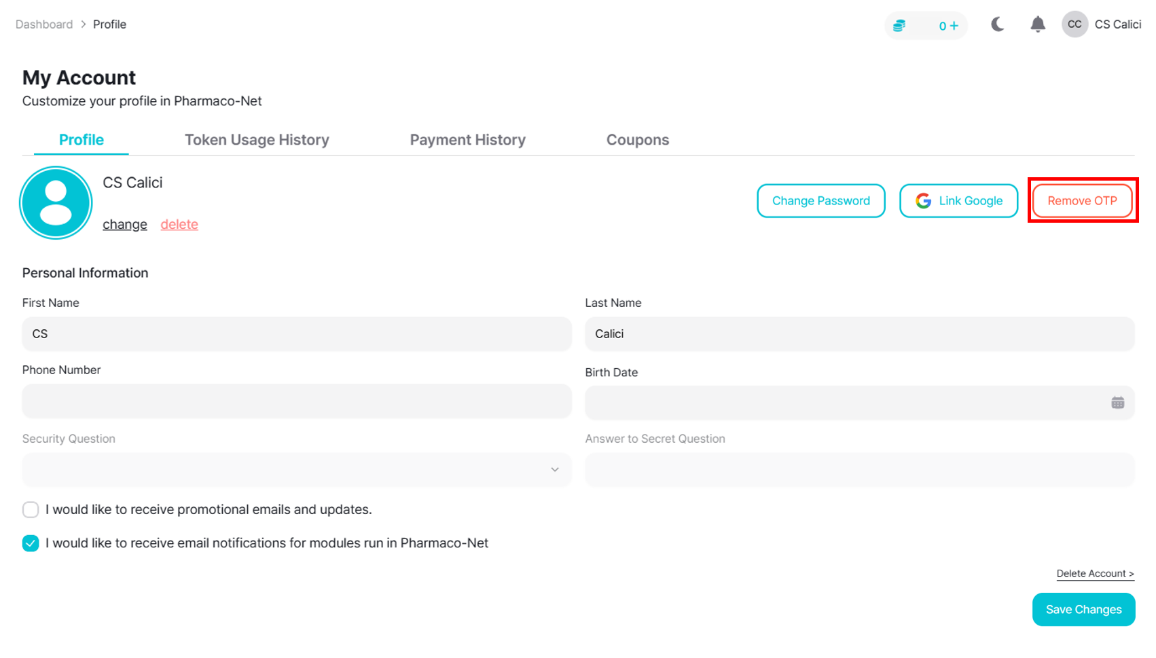Toggle dark mode with the moon icon
This screenshot has width=1156, height=658.
coord(997,25)
